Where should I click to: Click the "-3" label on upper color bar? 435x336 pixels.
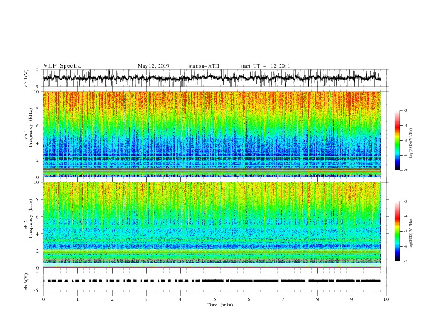(405, 110)
